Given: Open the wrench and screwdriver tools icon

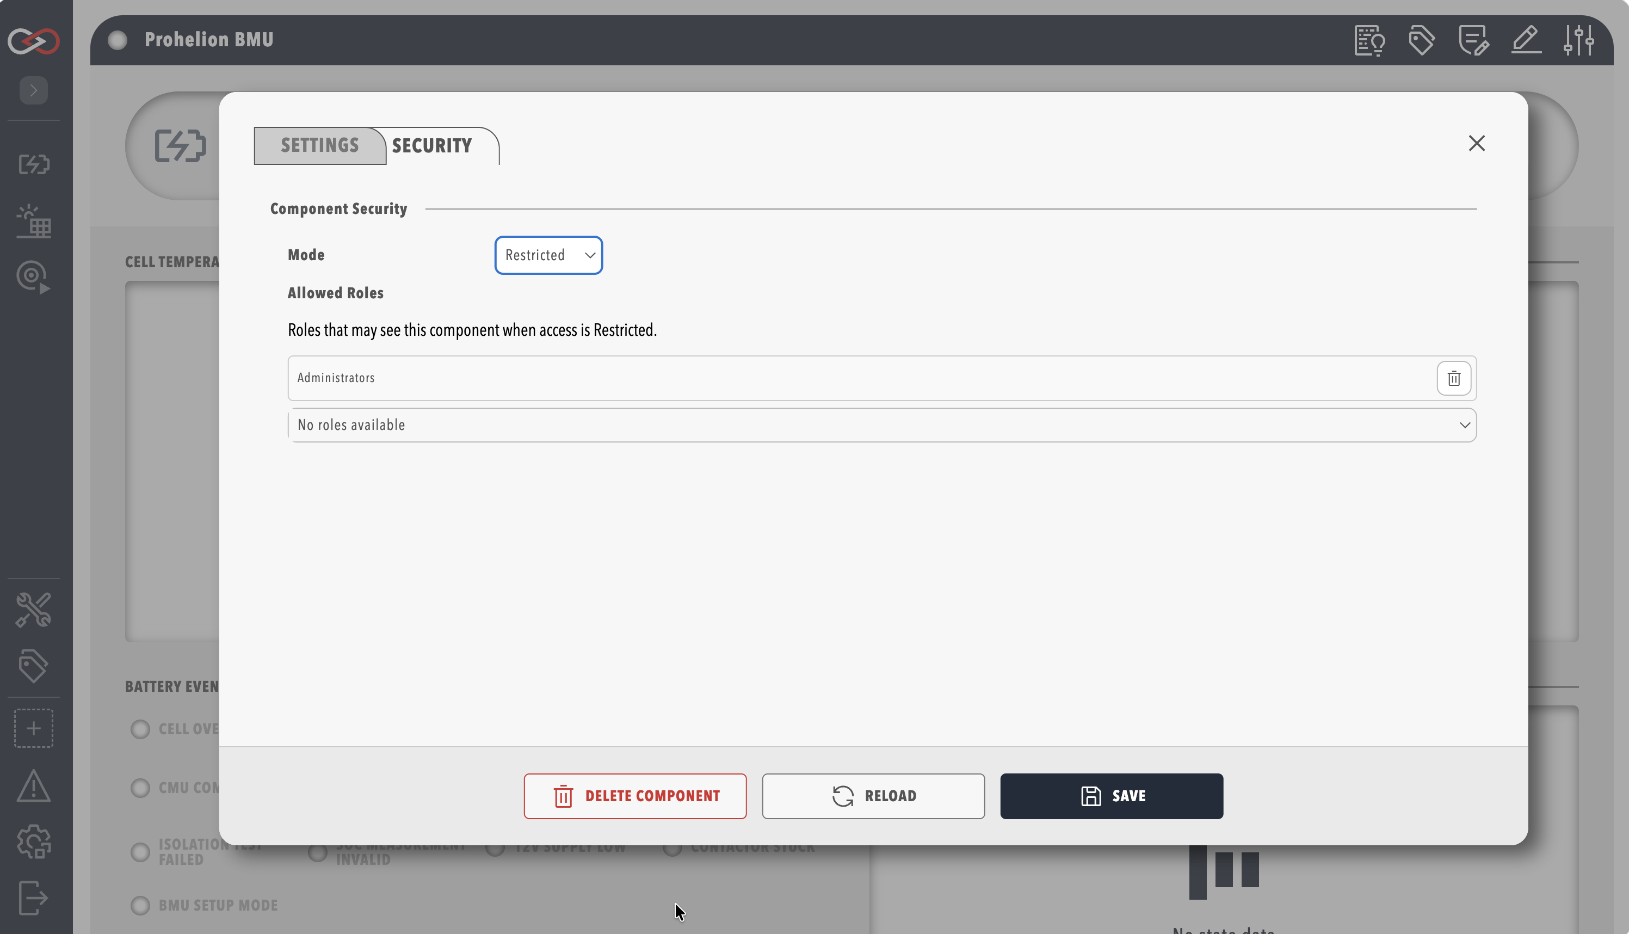Looking at the screenshot, I should (33, 610).
